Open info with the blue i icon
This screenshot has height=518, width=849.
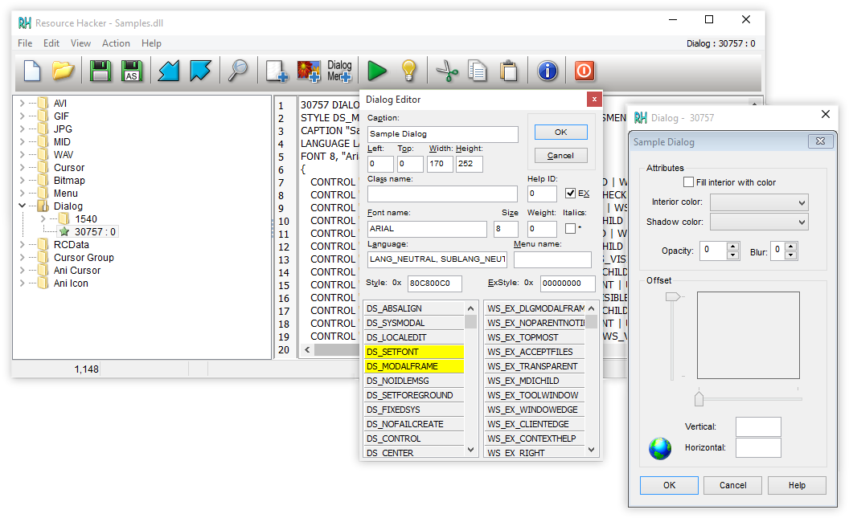click(548, 71)
